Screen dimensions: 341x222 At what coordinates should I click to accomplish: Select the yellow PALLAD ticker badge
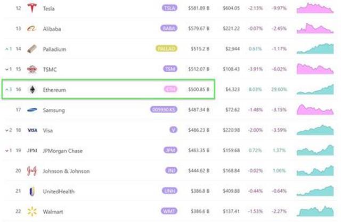pyautogui.click(x=166, y=49)
